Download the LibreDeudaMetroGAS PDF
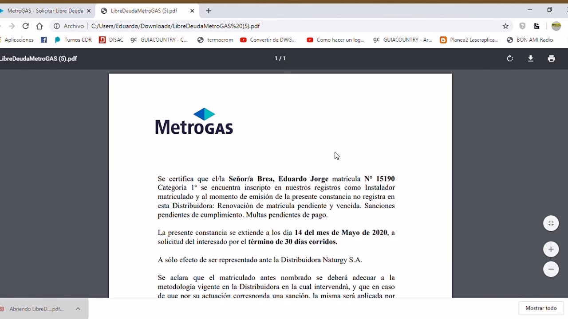This screenshot has height=319, width=568. tap(531, 58)
